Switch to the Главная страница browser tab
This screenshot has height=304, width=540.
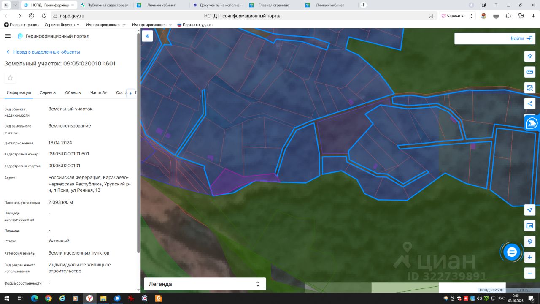pyautogui.click(x=273, y=5)
